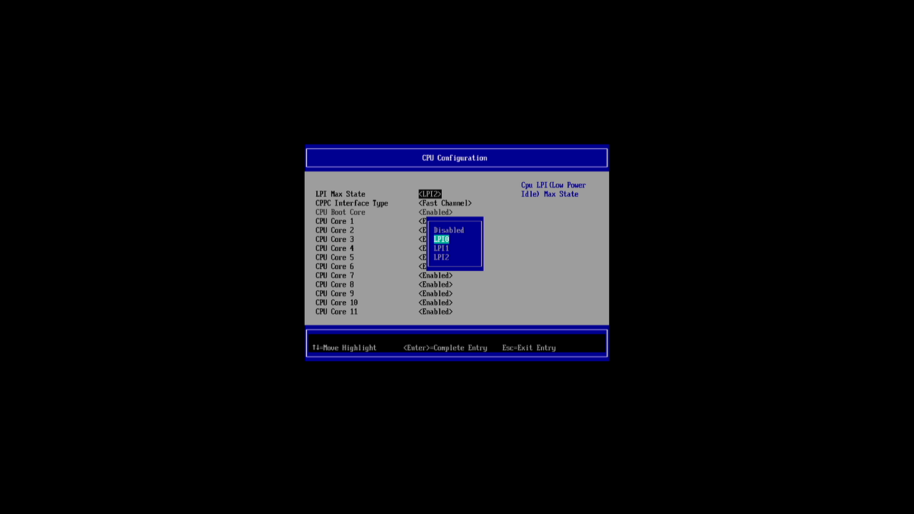Change CPU Core 10 Enabled setting
The width and height of the screenshot is (914, 514).
click(x=436, y=303)
